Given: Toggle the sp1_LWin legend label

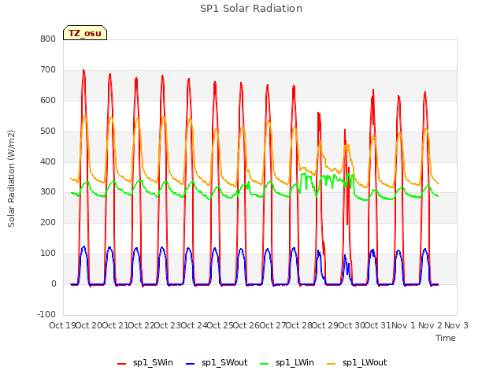Looking at the screenshot, I should 295,363.
